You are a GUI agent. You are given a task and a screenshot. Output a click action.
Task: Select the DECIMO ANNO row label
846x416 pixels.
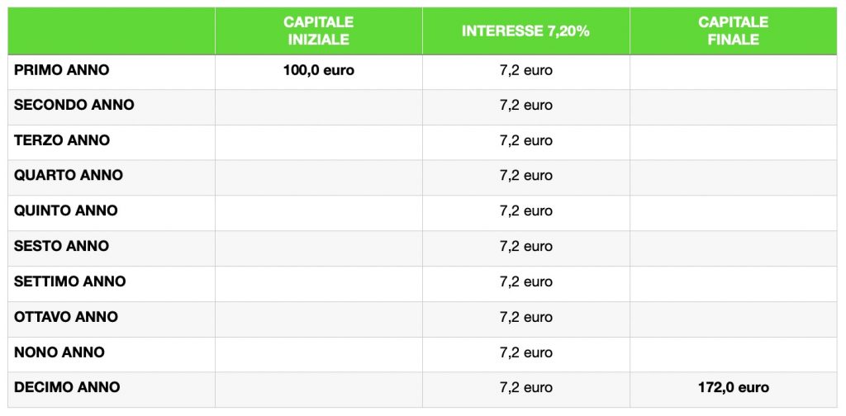tap(67, 387)
